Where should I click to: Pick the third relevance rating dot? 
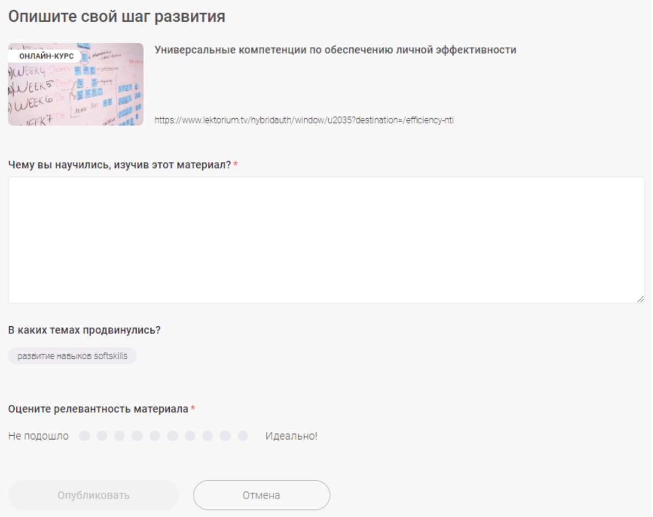pyautogui.click(x=119, y=436)
